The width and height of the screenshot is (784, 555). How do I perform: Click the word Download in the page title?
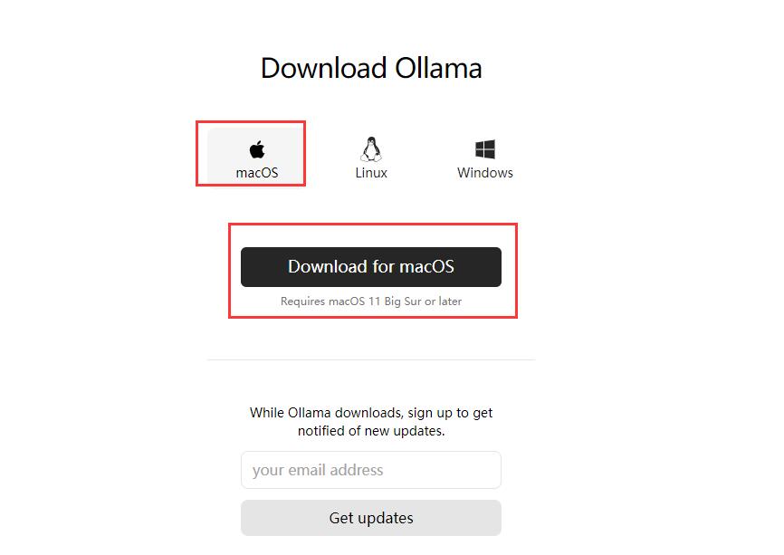coord(324,68)
